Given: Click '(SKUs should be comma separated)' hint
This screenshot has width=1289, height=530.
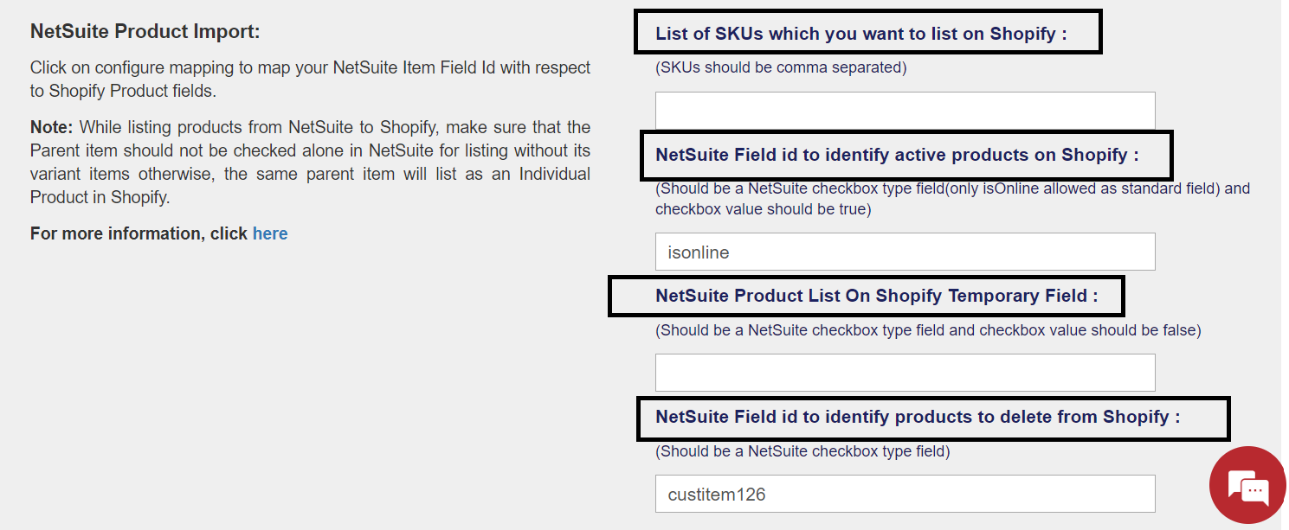Looking at the screenshot, I should tap(781, 67).
